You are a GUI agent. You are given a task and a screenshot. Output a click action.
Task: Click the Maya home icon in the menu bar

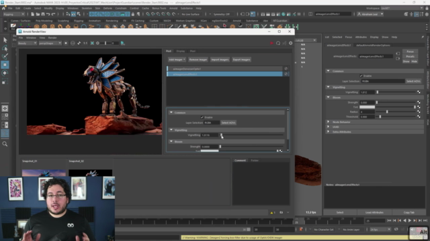coord(3,8)
